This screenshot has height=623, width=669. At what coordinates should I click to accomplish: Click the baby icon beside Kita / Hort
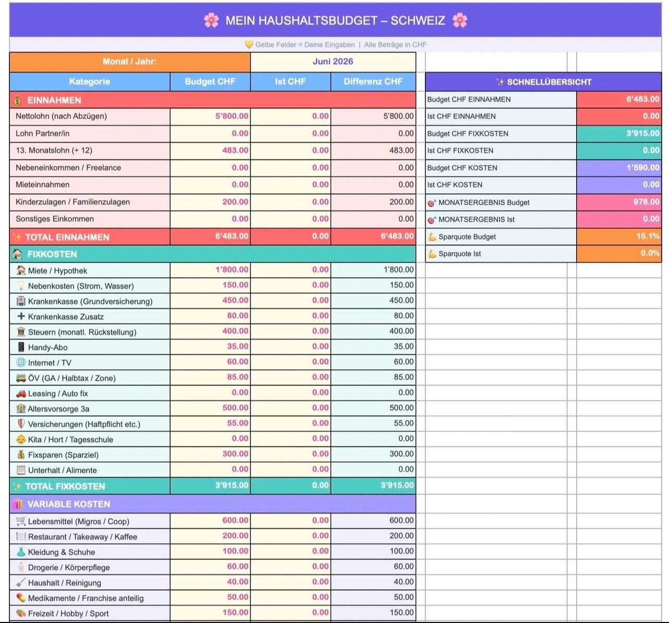[21, 439]
